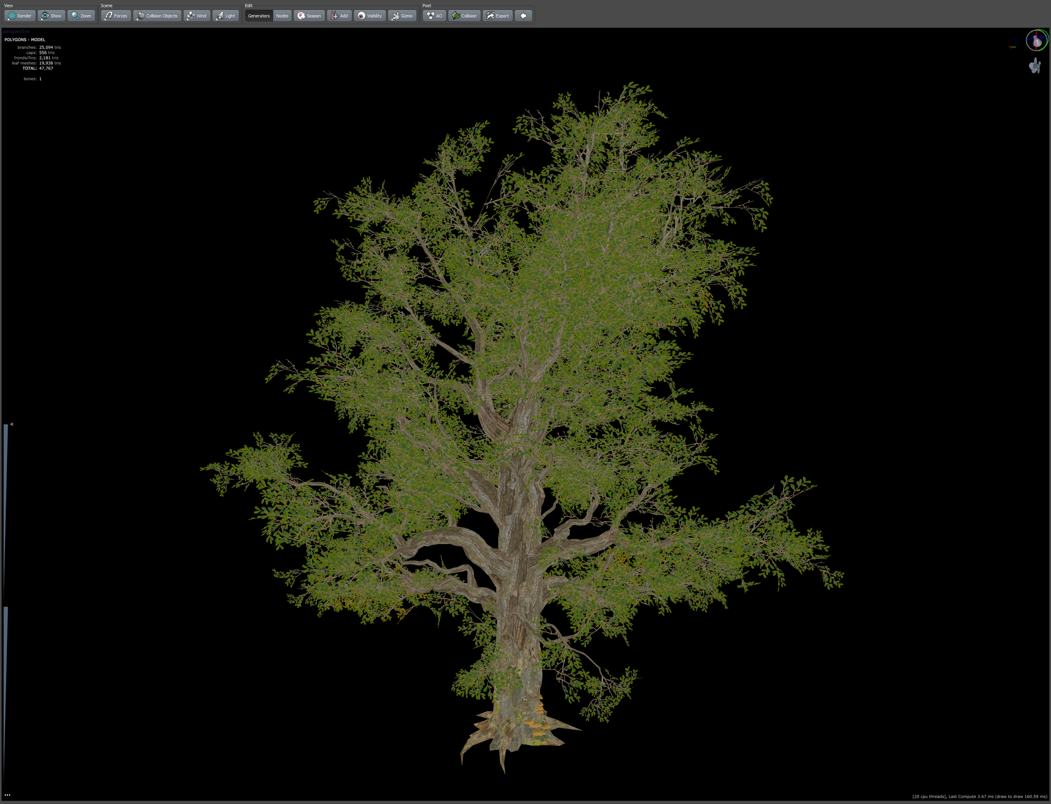Viewport: 1051px width, 804px height.
Task: Toggle the scene Light button
Action: click(225, 16)
